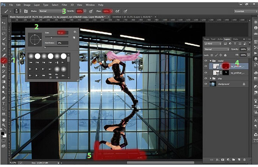The width and height of the screenshot is (258, 167).
Task: Change screen mode via toolbox icon
Action: (3, 146)
